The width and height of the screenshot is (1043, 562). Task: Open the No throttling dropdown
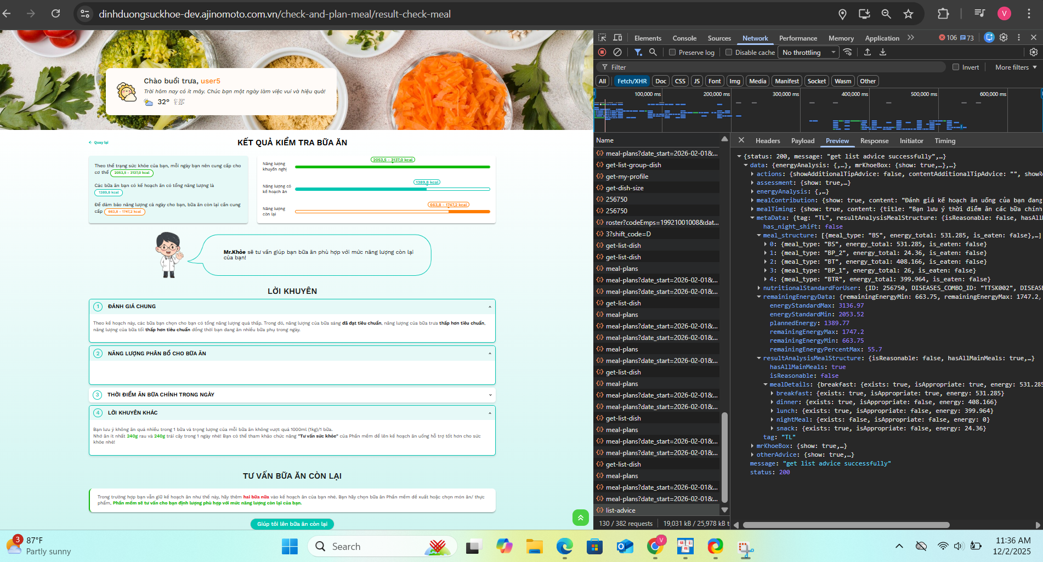pyautogui.click(x=808, y=53)
